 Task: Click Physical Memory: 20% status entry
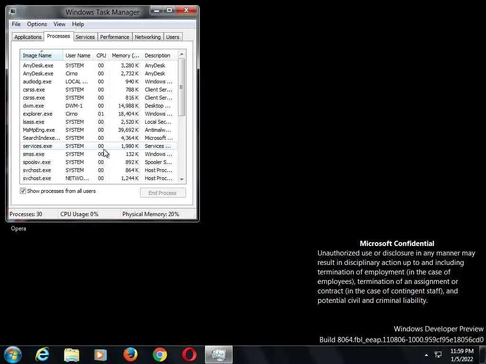pyautogui.click(x=150, y=214)
